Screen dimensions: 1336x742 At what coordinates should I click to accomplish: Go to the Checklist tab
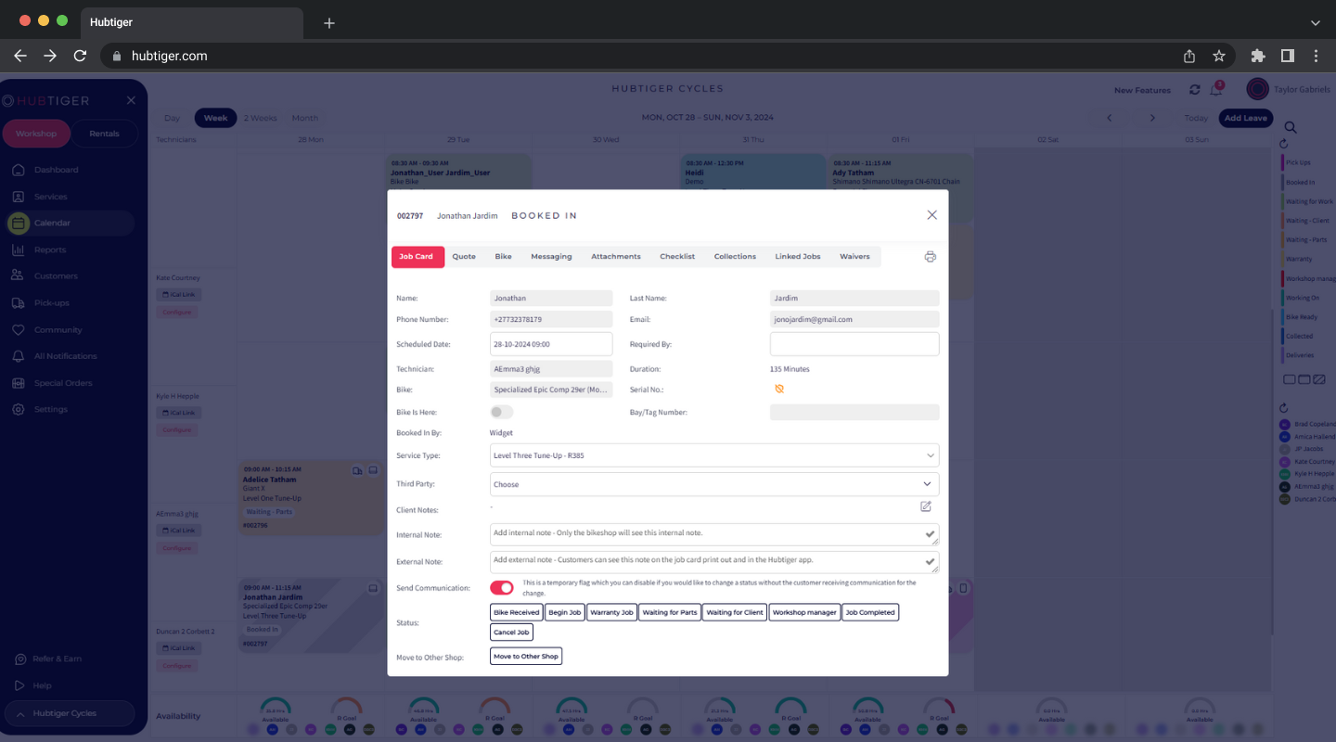[x=677, y=257]
